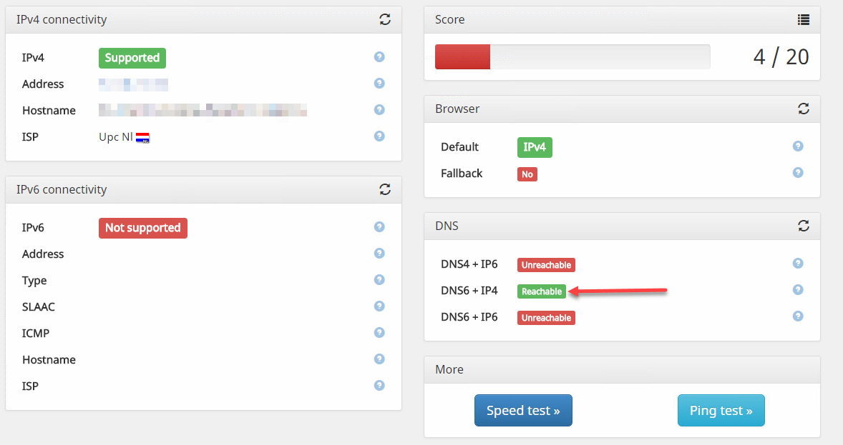Refresh the IPv6 connectivity panel

[385, 189]
